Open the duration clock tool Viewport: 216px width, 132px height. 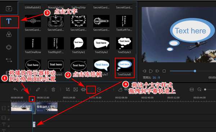tap(99, 90)
